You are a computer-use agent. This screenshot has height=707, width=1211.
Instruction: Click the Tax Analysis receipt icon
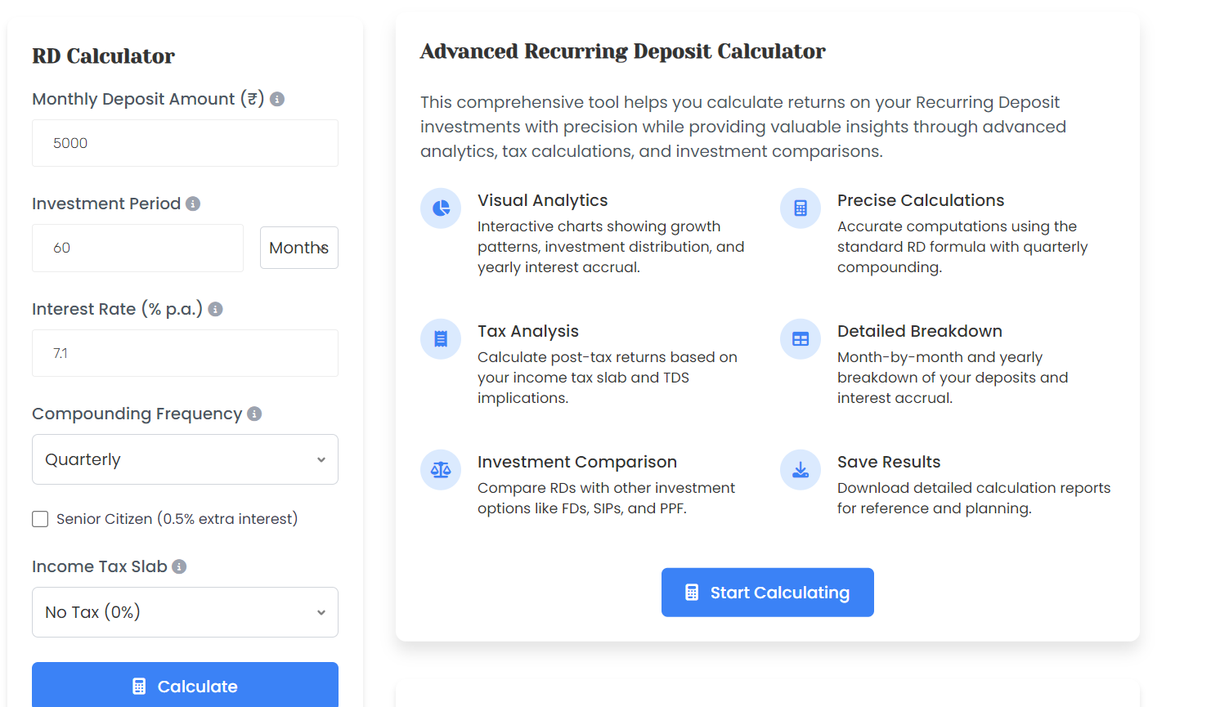[441, 339]
